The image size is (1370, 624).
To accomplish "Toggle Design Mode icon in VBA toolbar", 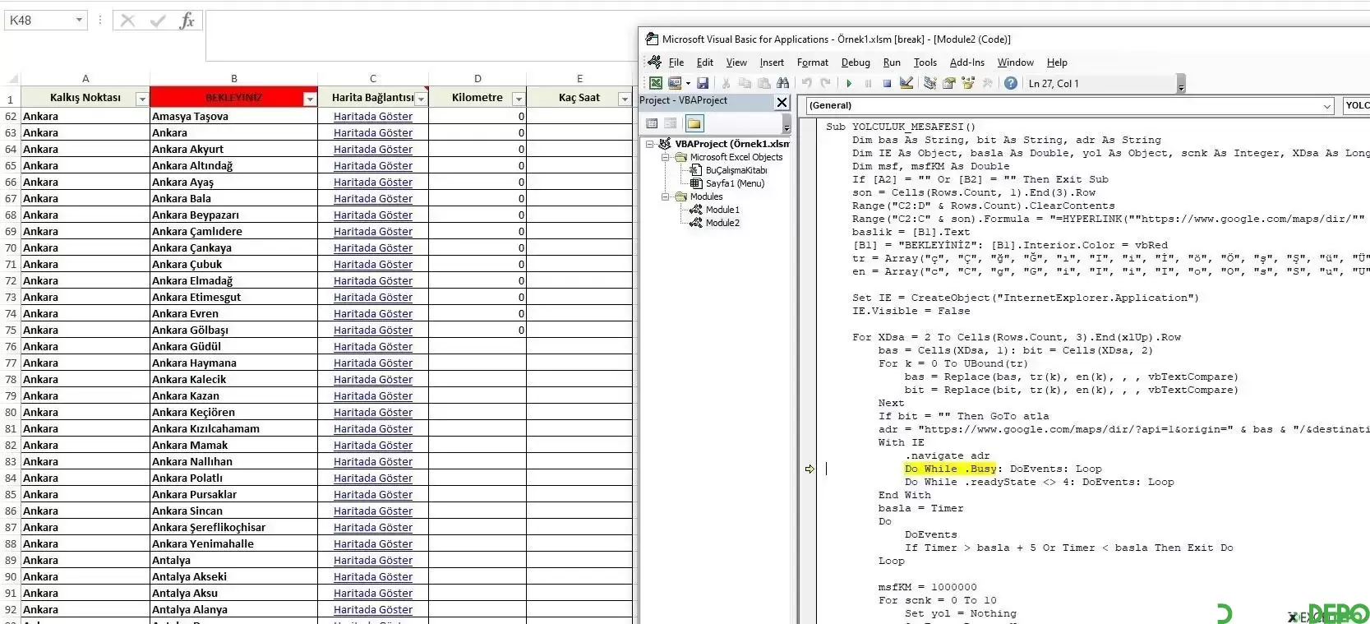I will (x=906, y=83).
